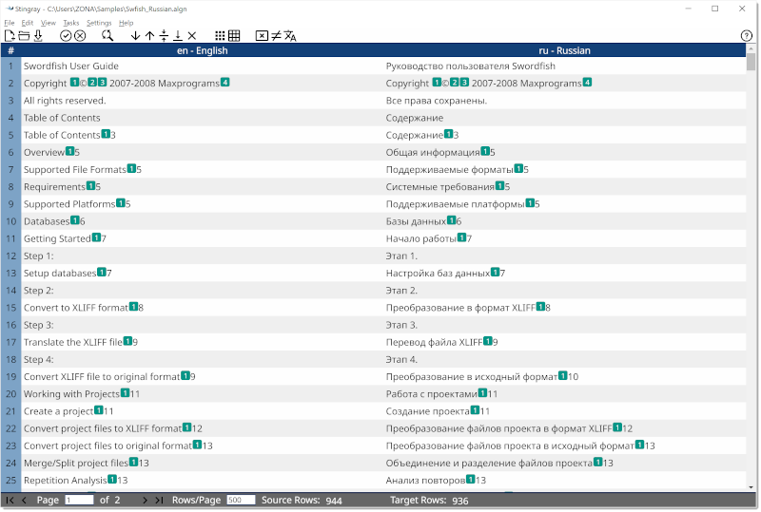Go to the previous page

(24, 500)
